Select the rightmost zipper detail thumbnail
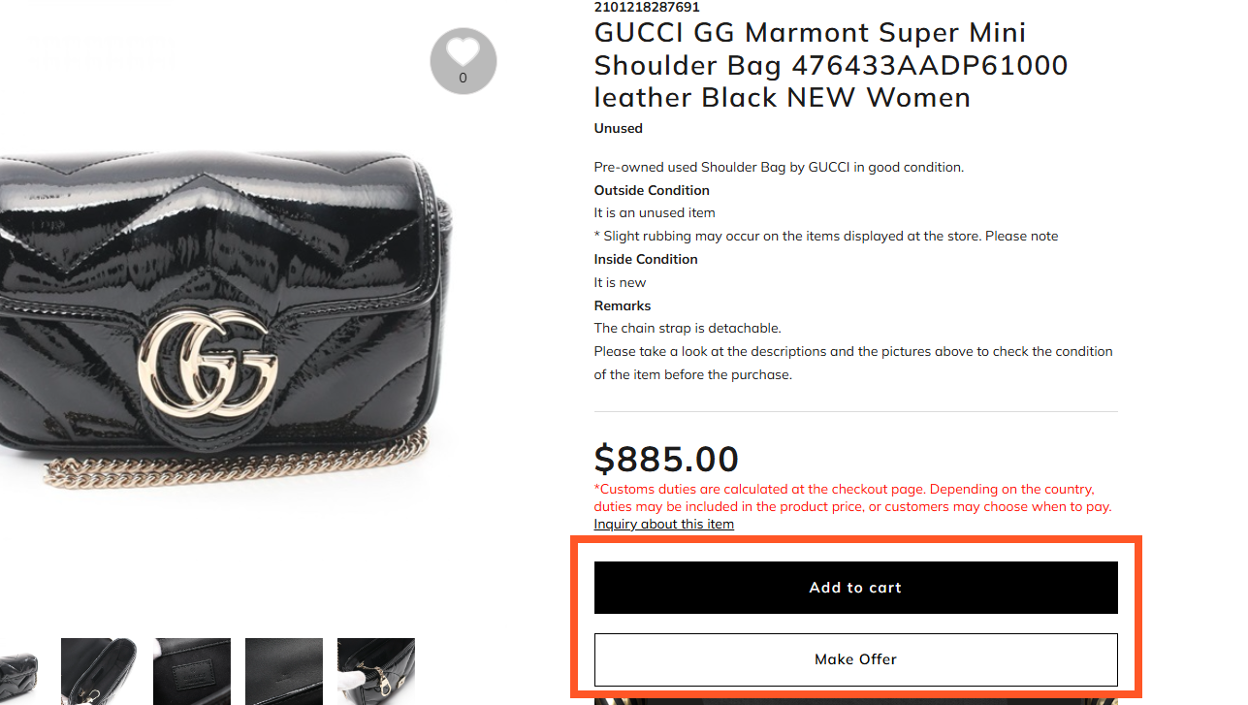The image size is (1248, 705). click(375, 671)
